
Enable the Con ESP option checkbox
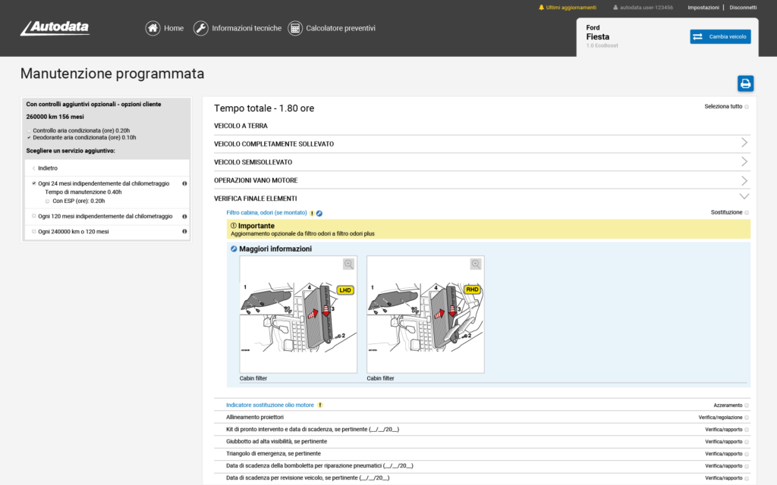pos(47,201)
